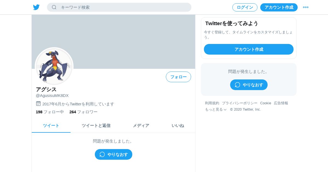Select the ツイート tab
Image resolution: width=328 pixels, height=172 pixels.
pos(51,126)
